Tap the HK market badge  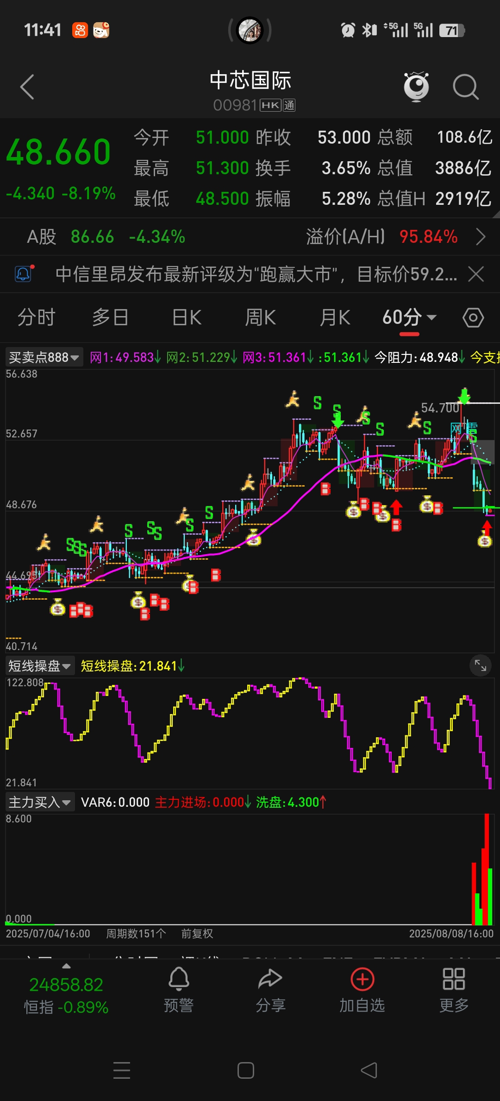[x=270, y=106]
